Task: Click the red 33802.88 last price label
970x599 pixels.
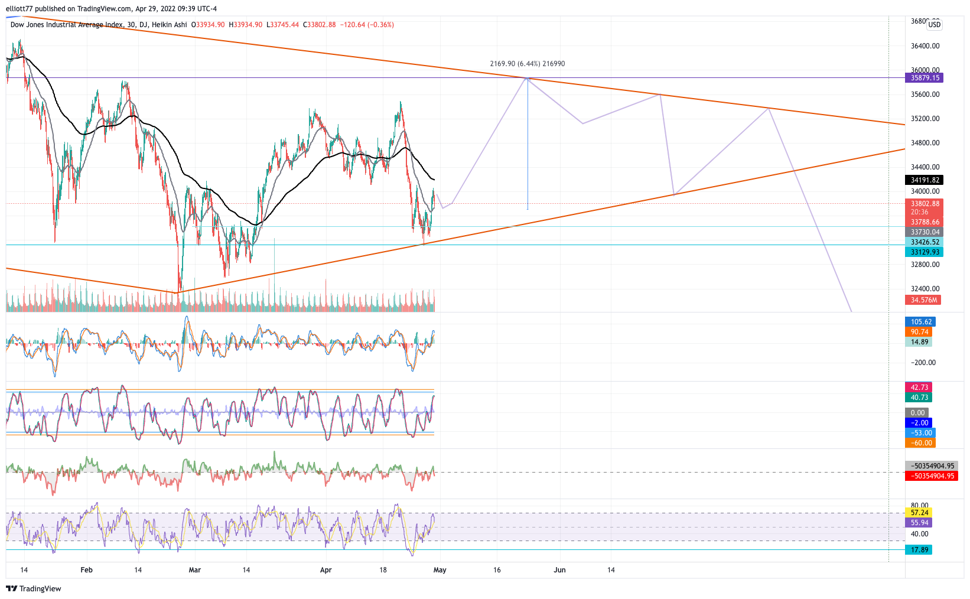Action: coord(925,204)
